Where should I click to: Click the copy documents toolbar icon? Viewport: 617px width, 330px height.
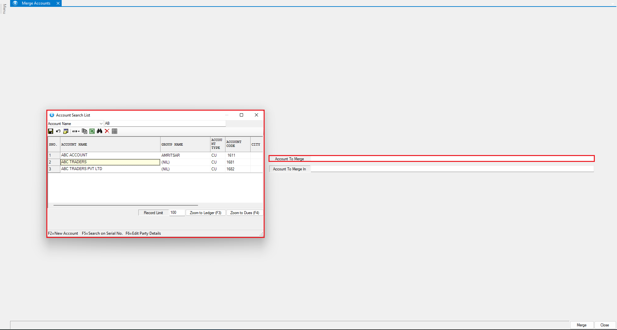[85, 131]
